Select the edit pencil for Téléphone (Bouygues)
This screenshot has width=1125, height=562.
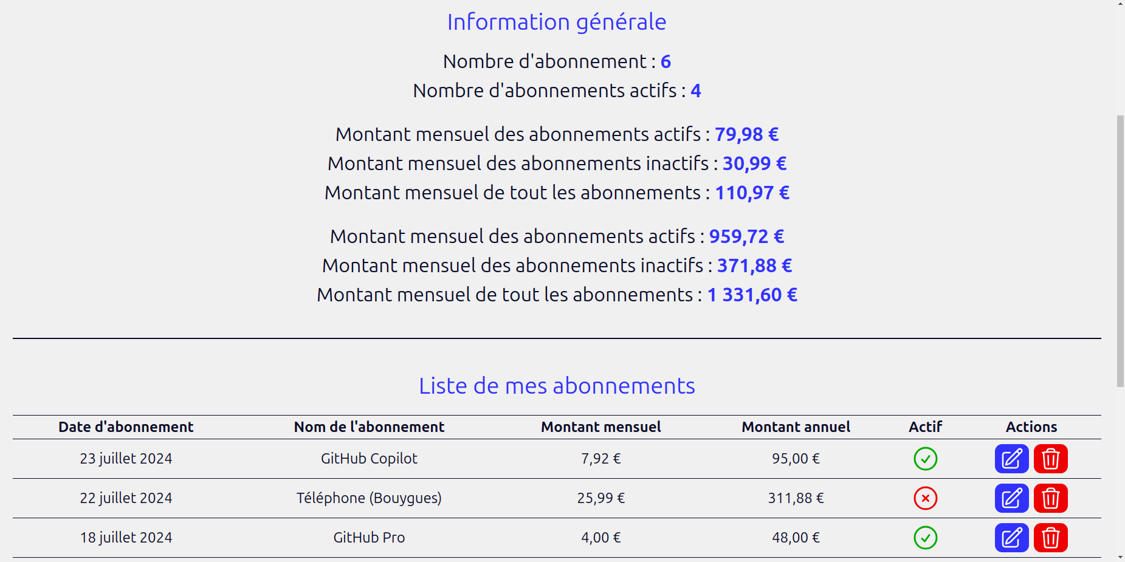click(1011, 498)
